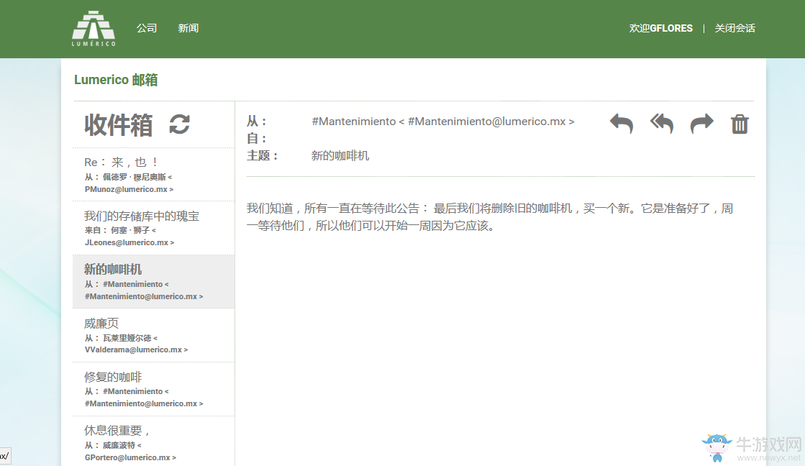
Task: Reply to the coffee machine email
Action: (x=620, y=124)
